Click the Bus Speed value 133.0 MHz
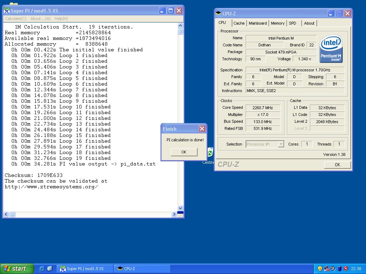Screen dimensions: 366x274 click(263, 122)
